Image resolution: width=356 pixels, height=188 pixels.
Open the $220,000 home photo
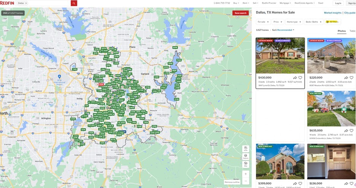pyautogui.click(x=332, y=56)
